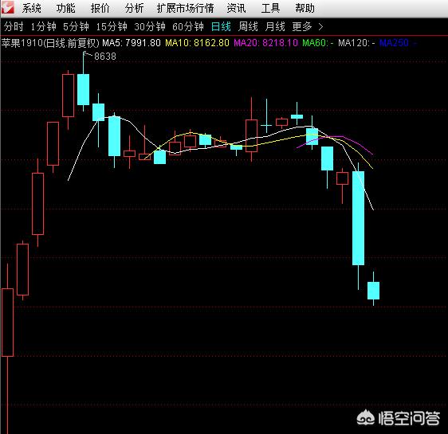
Task: Open the 工具 menu
Action: tap(270, 8)
